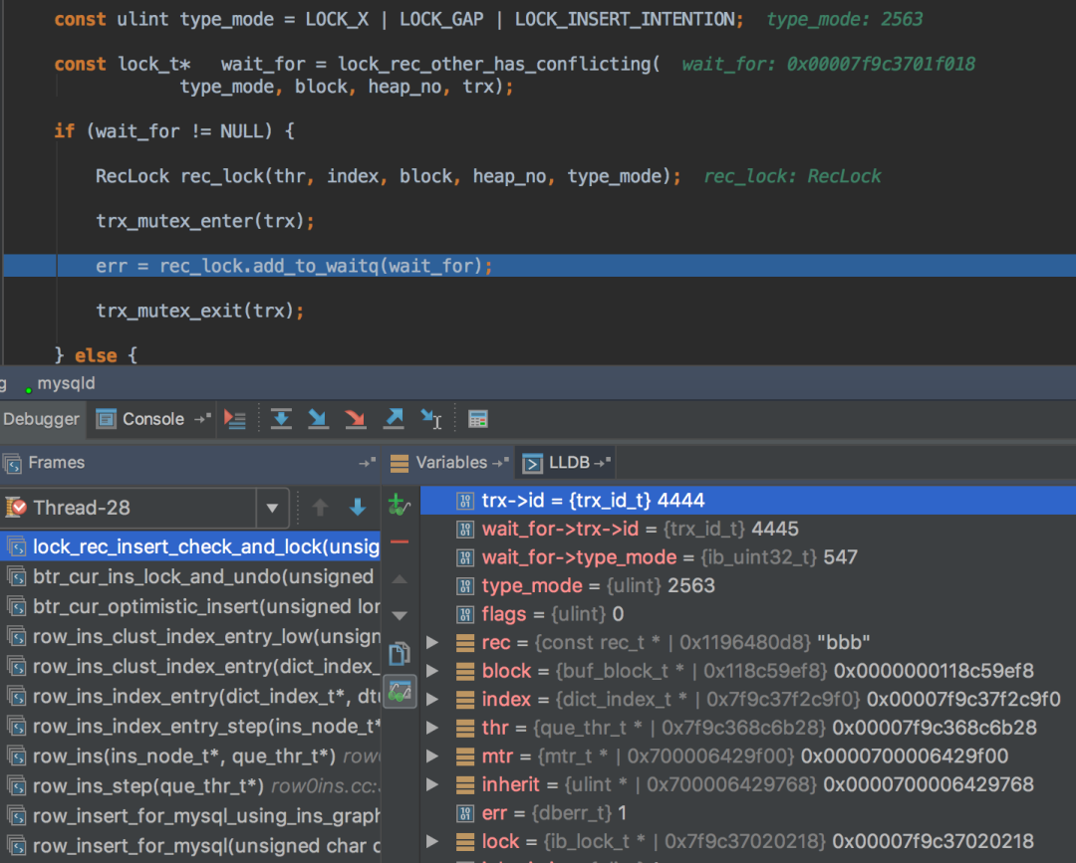Screen dimensions: 1076x863
Task: Select the mysqld debug session tab
Action: [x=59, y=384]
